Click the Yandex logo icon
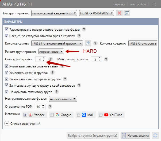The width and height of the screenshot is (161, 141). 30,115
